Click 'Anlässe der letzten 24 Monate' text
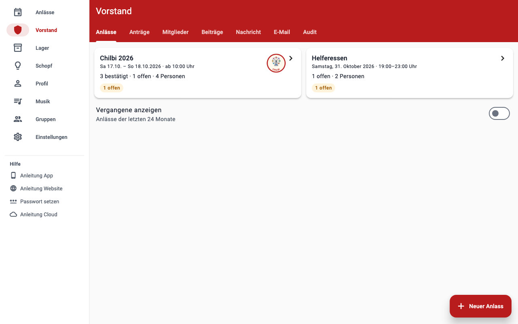The width and height of the screenshot is (518, 324). click(136, 119)
